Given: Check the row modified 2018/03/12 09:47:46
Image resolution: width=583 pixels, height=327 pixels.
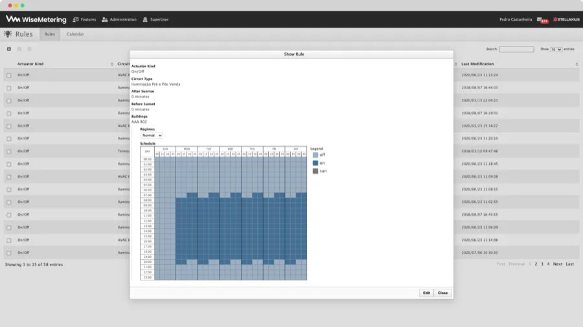Looking at the screenshot, I should pyautogui.click(x=9, y=151).
